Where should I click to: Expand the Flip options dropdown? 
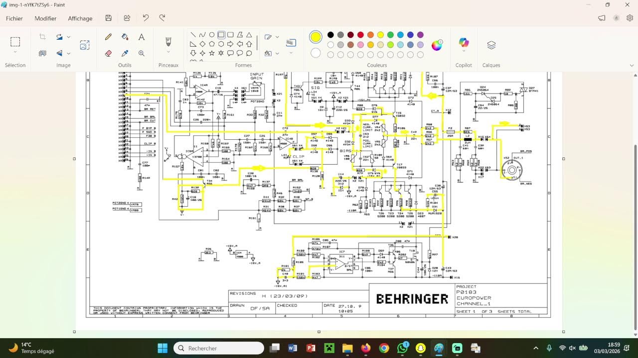pyautogui.click(x=68, y=53)
